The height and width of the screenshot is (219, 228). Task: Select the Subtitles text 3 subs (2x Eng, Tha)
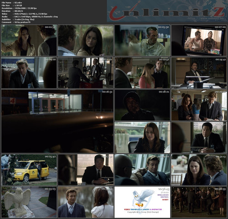pos(25,19)
